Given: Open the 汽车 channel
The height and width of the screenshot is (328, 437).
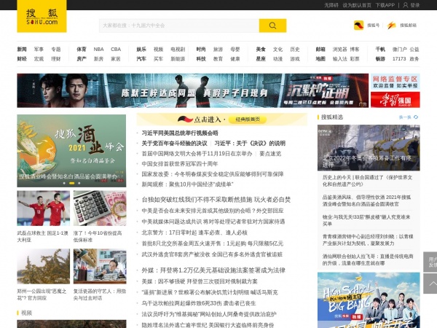Looking at the screenshot, I should coord(141,59).
